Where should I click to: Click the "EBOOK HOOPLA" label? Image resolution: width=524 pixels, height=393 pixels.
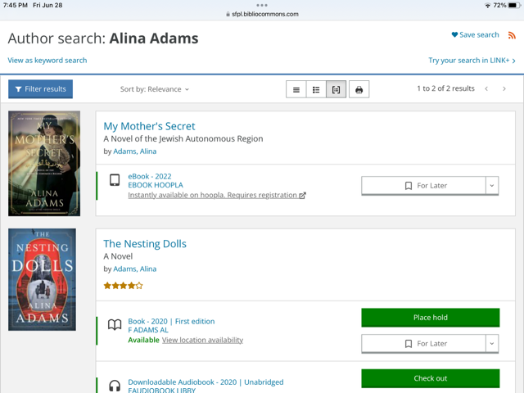point(156,185)
